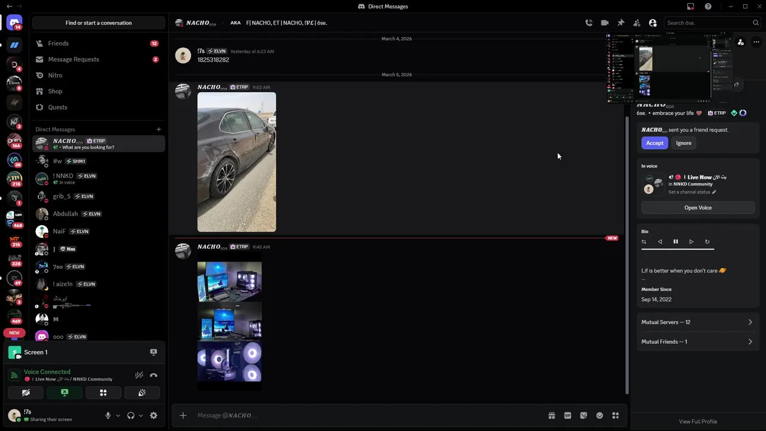Click Find or start a conversation
Screen dimensions: 766x431
pos(99,23)
